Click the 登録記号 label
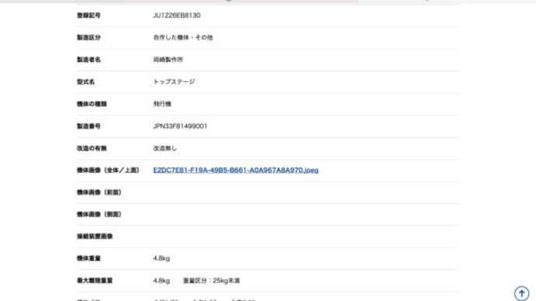The image size is (536, 301). point(89,16)
